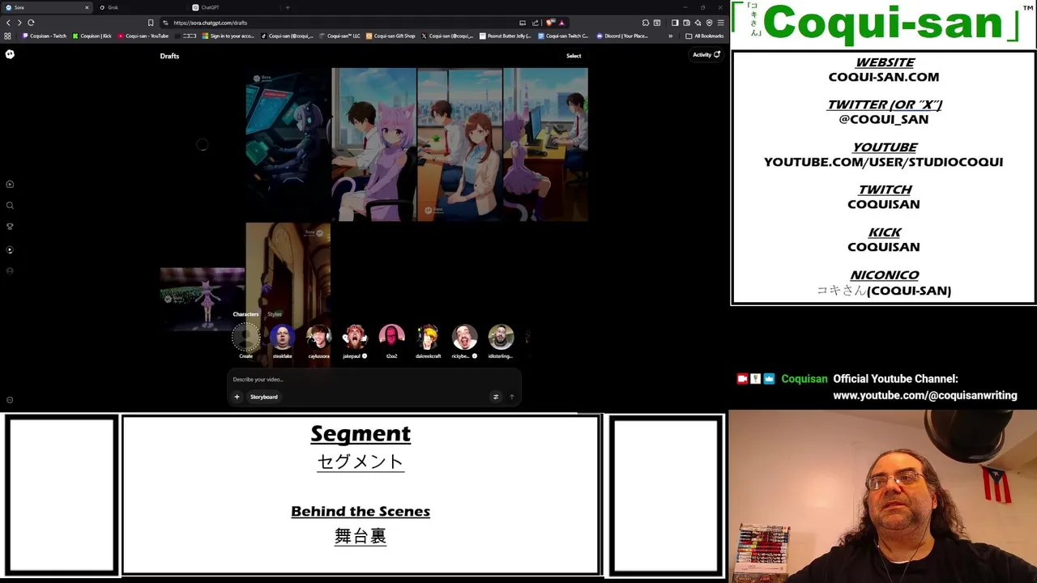Toggle the browser sidebar panel icon
The height and width of the screenshot is (583, 1037).
(x=675, y=23)
